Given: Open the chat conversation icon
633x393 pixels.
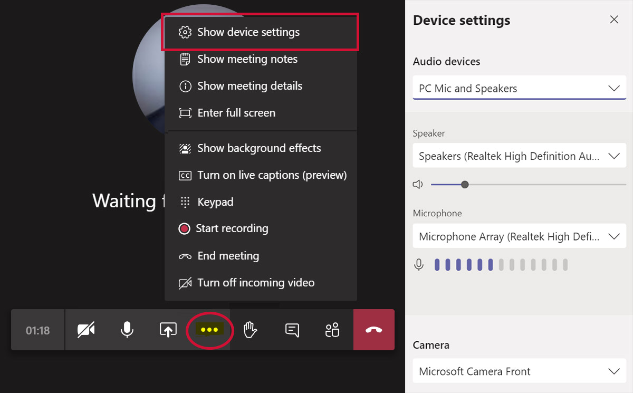Looking at the screenshot, I should pos(291,330).
